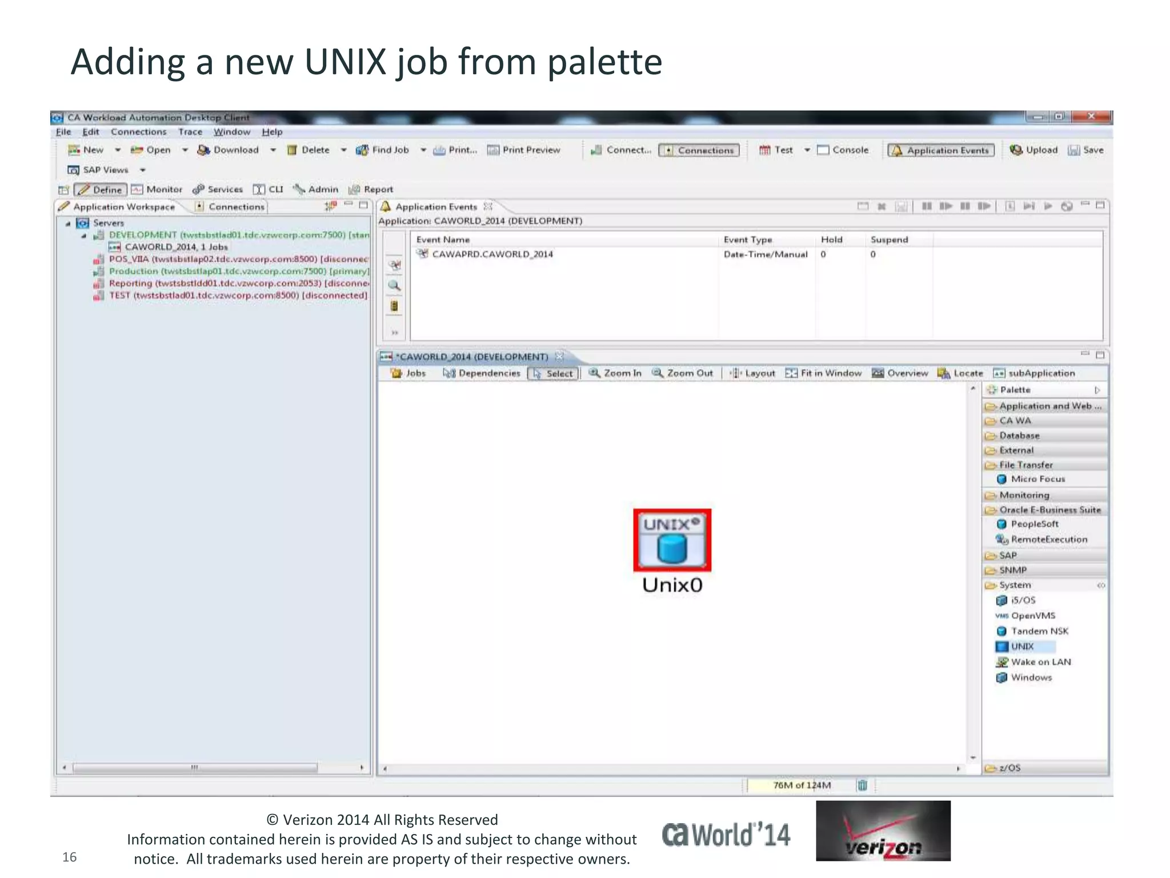Image resolution: width=1170 pixels, height=878 pixels.
Task: Toggle the Jobs tool
Action: (408, 373)
